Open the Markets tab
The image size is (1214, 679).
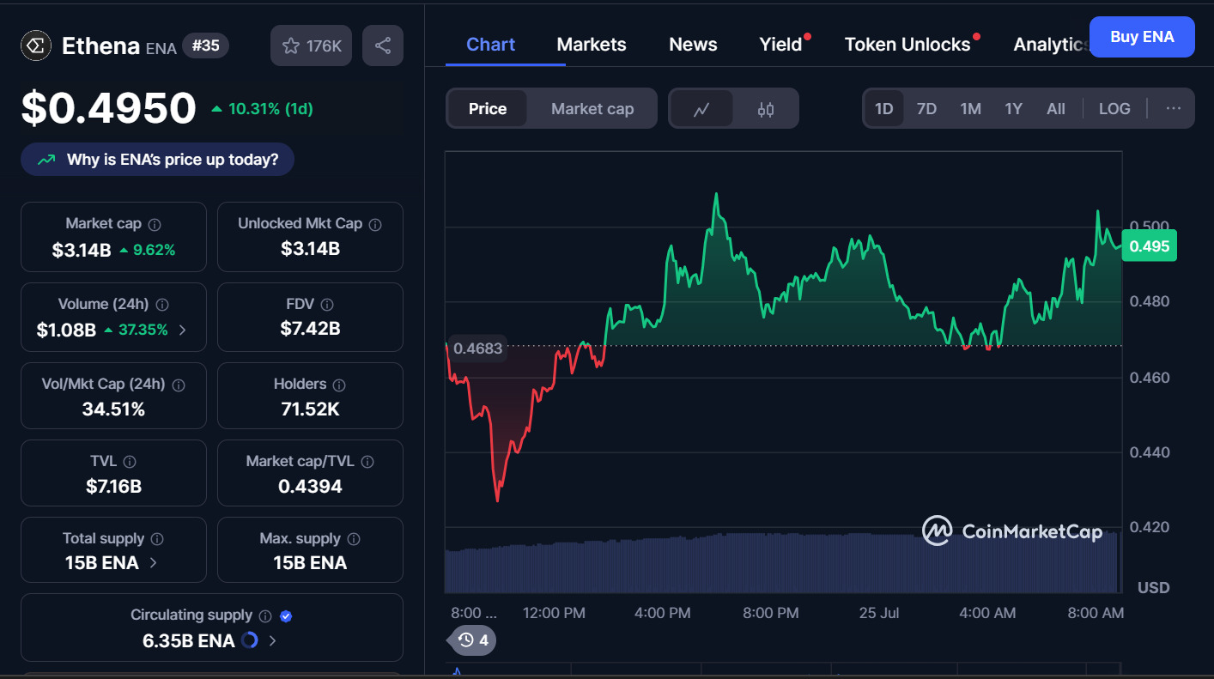[592, 45]
